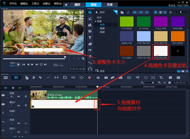Image resolution: width=190 pixels, height=139 pixels.
Task: Add a new color with plus tile
Action: click(178, 51)
